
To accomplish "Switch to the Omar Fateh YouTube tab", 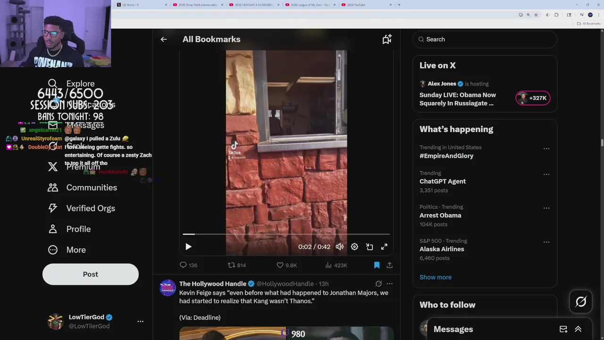I will [197, 5].
